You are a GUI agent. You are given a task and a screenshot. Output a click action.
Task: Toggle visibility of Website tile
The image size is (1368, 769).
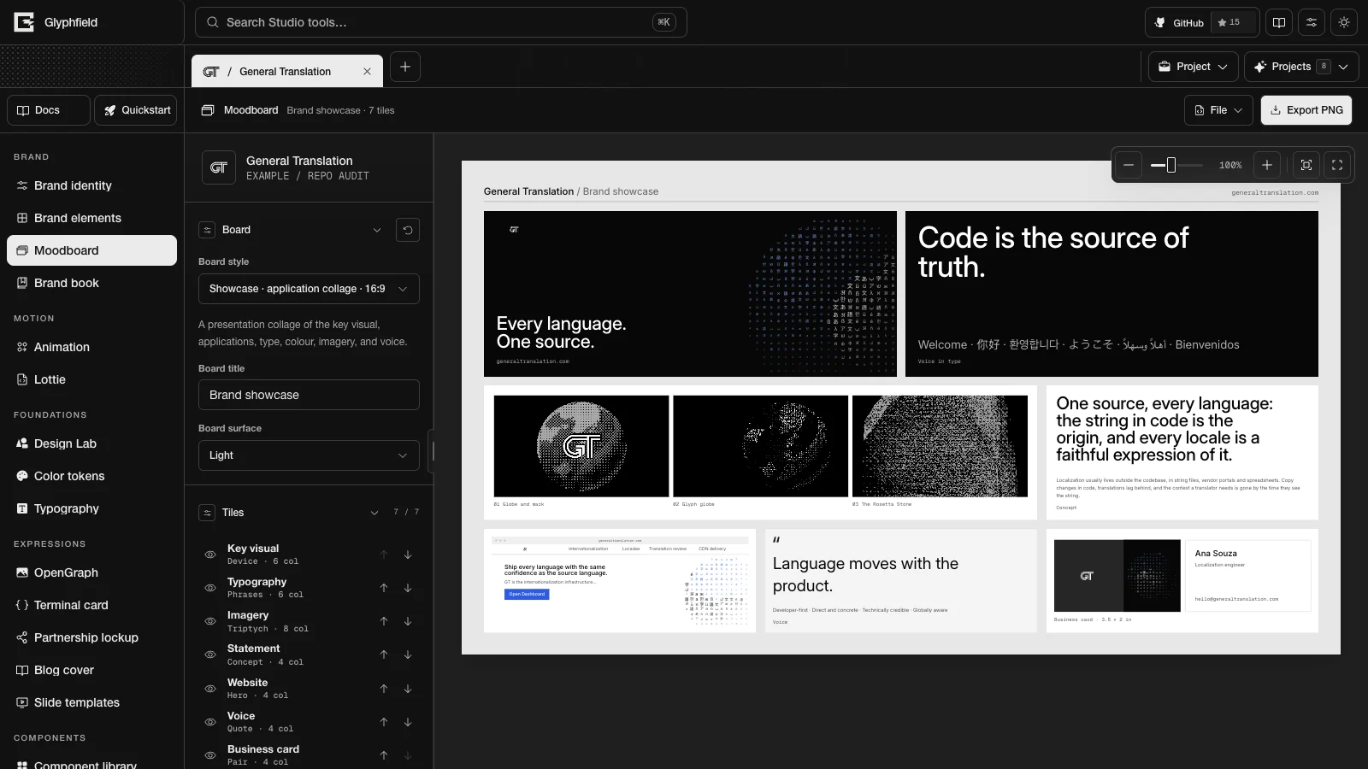click(210, 689)
